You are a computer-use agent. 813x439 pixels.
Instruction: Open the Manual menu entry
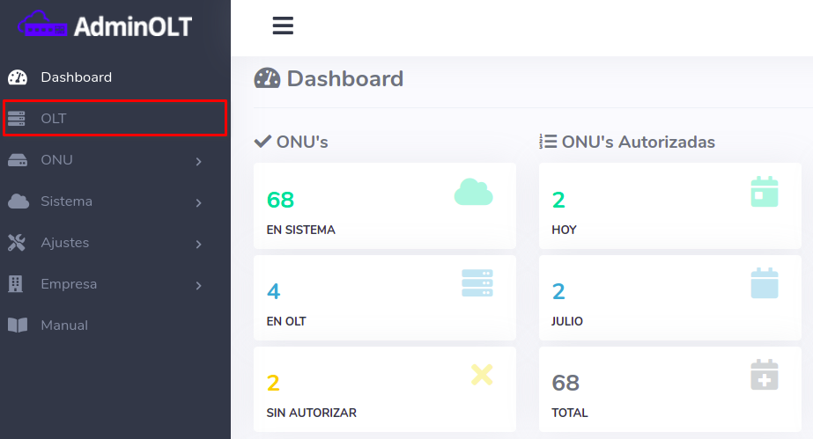pyautogui.click(x=64, y=326)
